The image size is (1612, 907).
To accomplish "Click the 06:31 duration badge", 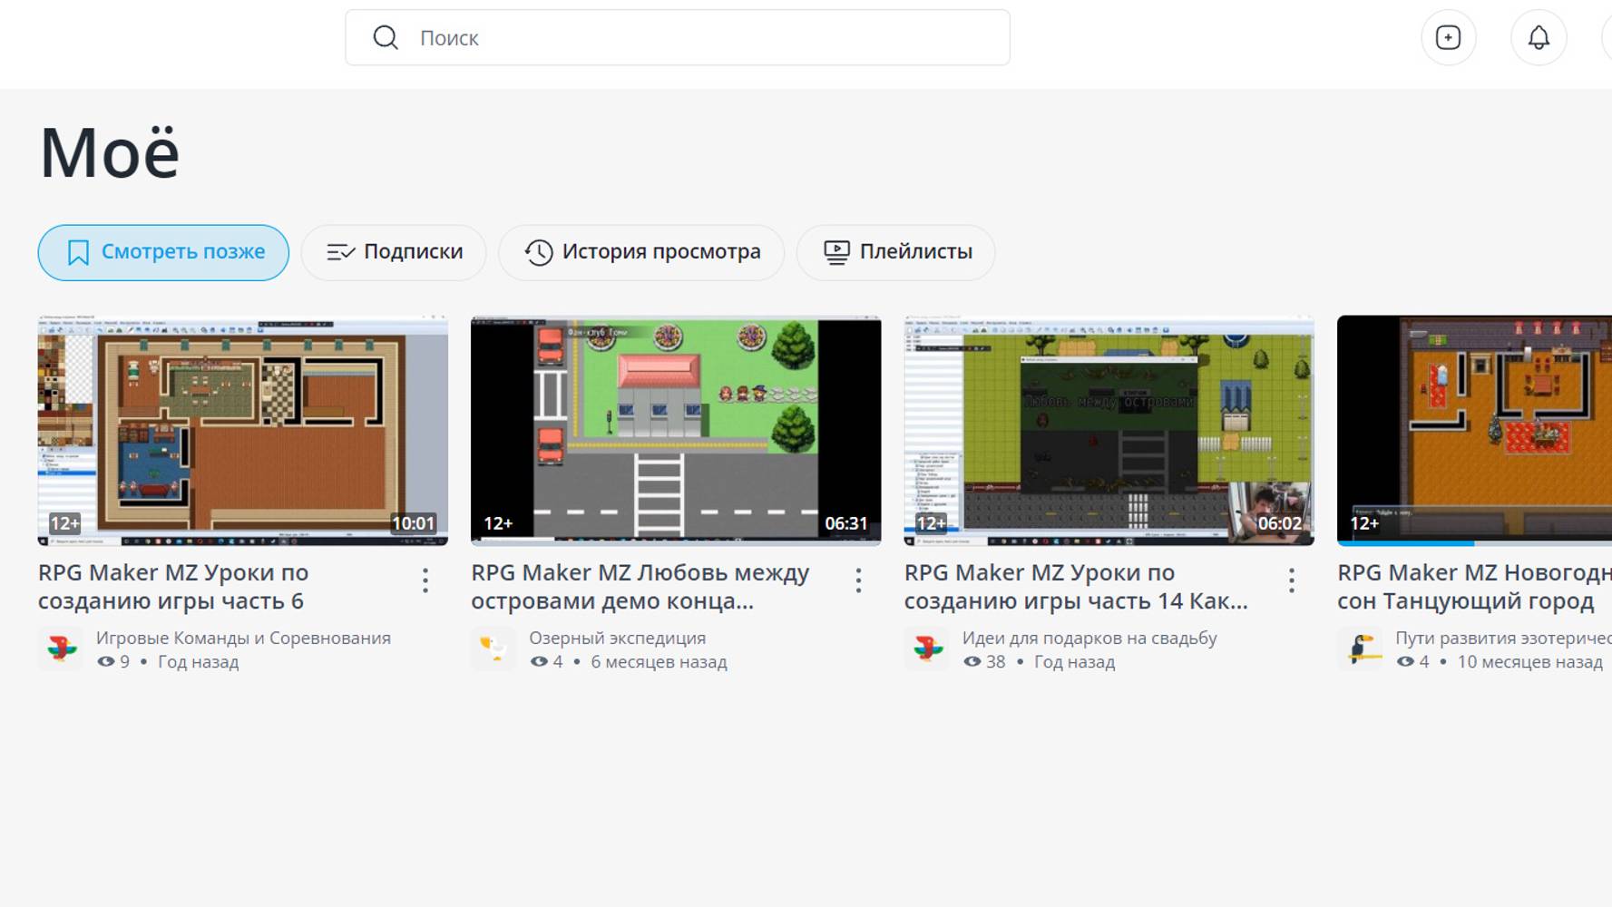I will pos(845,523).
